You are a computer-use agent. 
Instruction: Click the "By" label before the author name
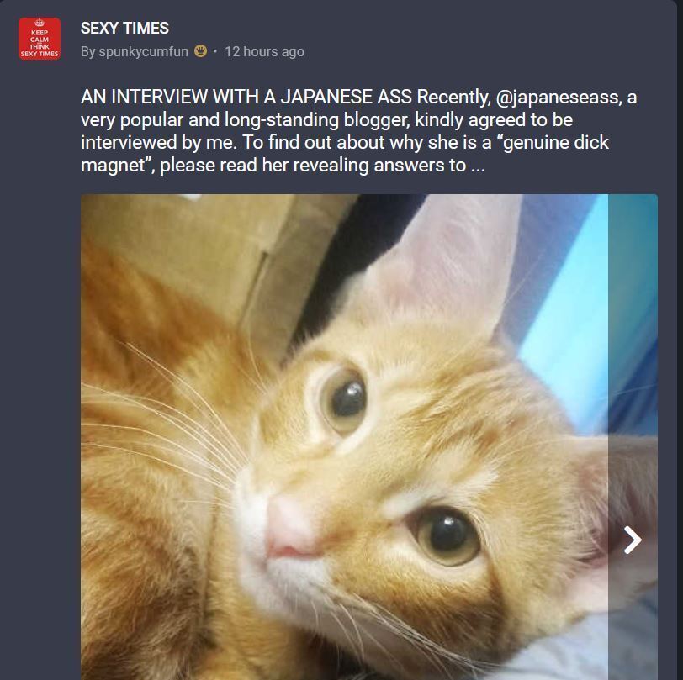click(x=87, y=52)
